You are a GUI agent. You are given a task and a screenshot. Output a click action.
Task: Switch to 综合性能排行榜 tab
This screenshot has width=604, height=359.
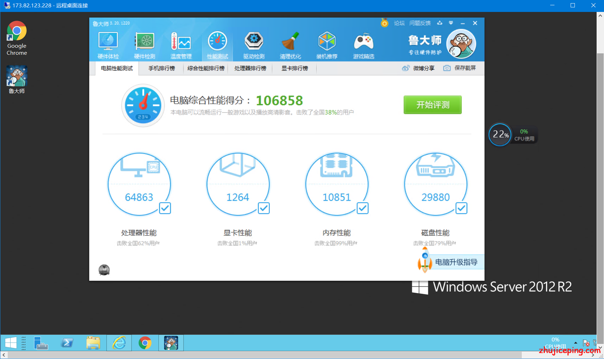tap(206, 68)
